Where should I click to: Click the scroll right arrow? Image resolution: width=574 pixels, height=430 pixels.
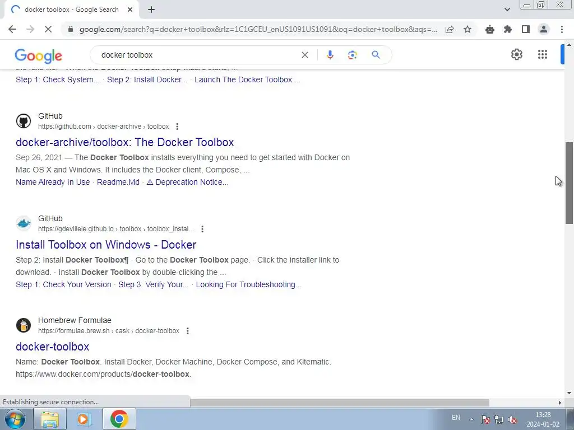point(560,403)
